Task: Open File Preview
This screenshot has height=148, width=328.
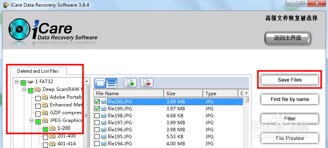Action: [290, 138]
